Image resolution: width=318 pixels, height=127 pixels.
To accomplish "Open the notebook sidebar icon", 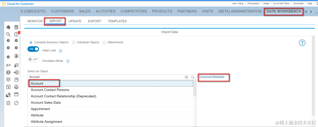I will pos(16,80).
